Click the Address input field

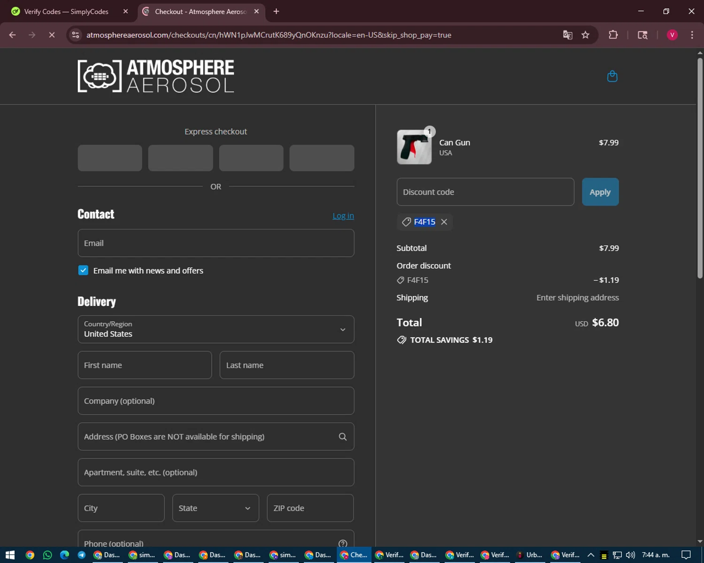coord(216,437)
